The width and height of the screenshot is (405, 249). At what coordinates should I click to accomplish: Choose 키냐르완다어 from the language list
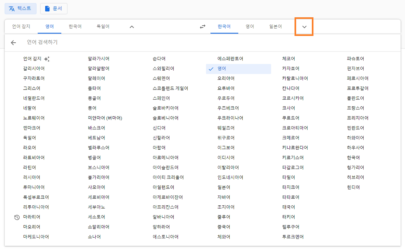(295, 148)
